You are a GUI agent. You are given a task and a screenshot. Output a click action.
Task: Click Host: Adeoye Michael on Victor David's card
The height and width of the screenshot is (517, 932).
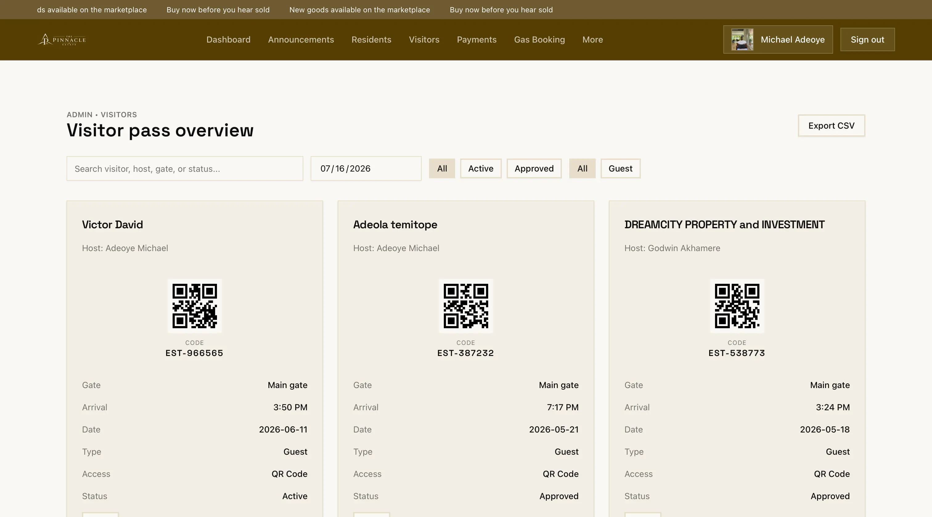125,248
